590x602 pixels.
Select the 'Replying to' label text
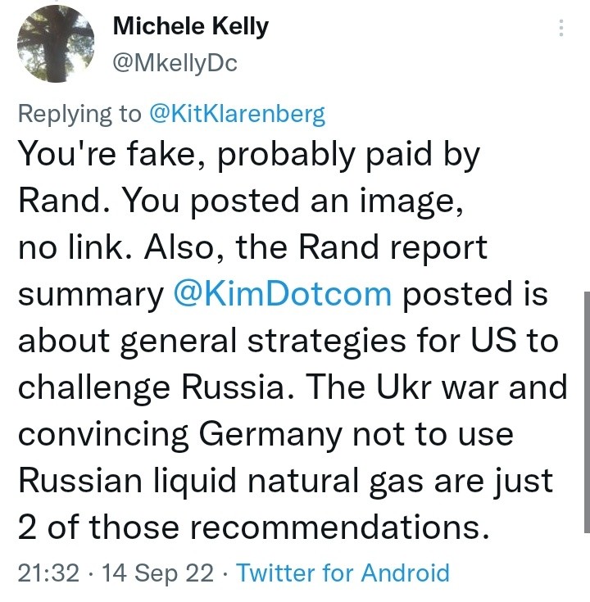[x=79, y=114]
